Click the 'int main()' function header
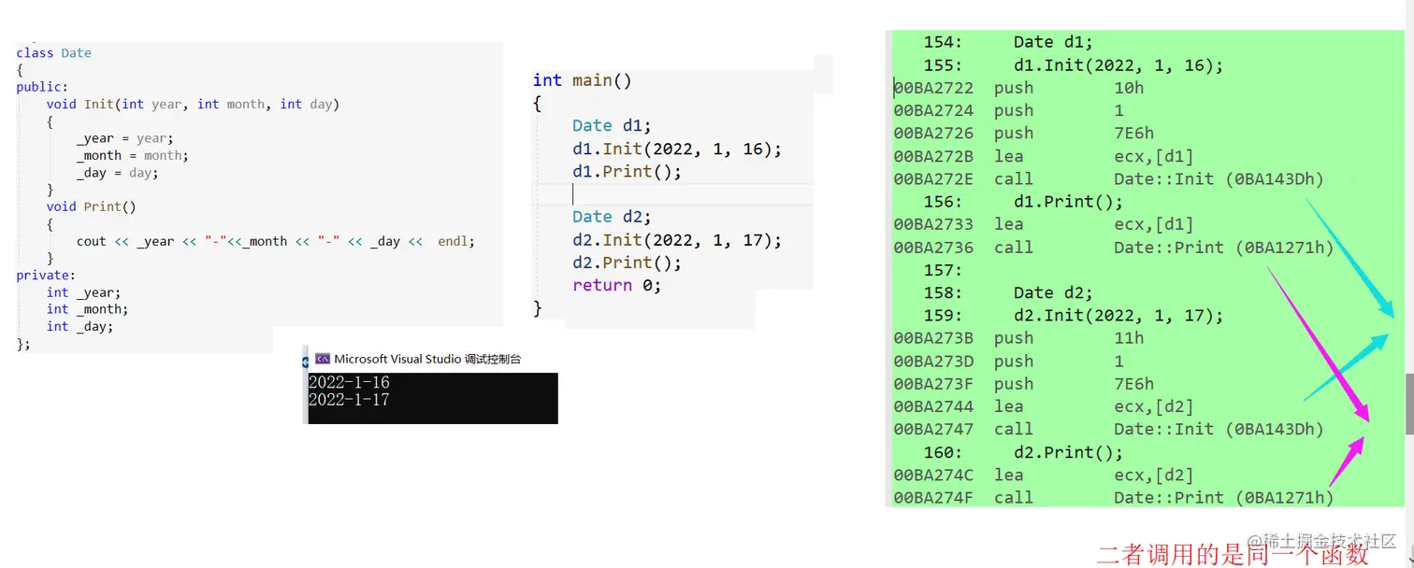 pyautogui.click(x=583, y=80)
